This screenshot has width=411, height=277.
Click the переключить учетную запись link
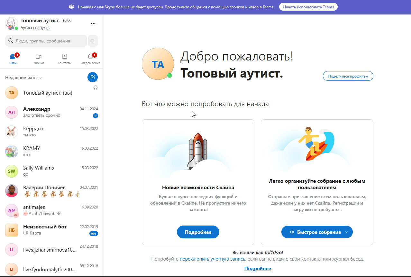(x=212, y=259)
